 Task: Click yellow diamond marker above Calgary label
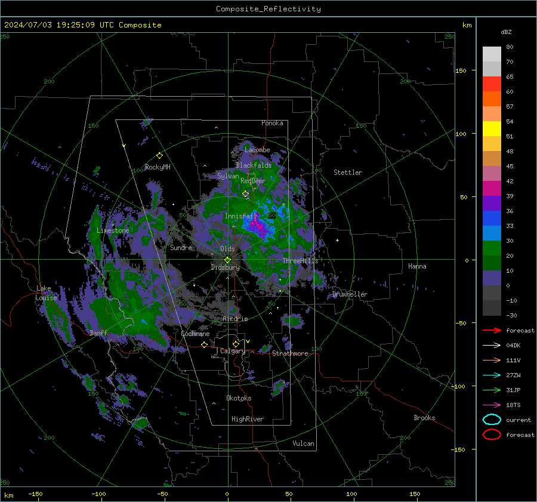pyautogui.click(x=236, y=344)
